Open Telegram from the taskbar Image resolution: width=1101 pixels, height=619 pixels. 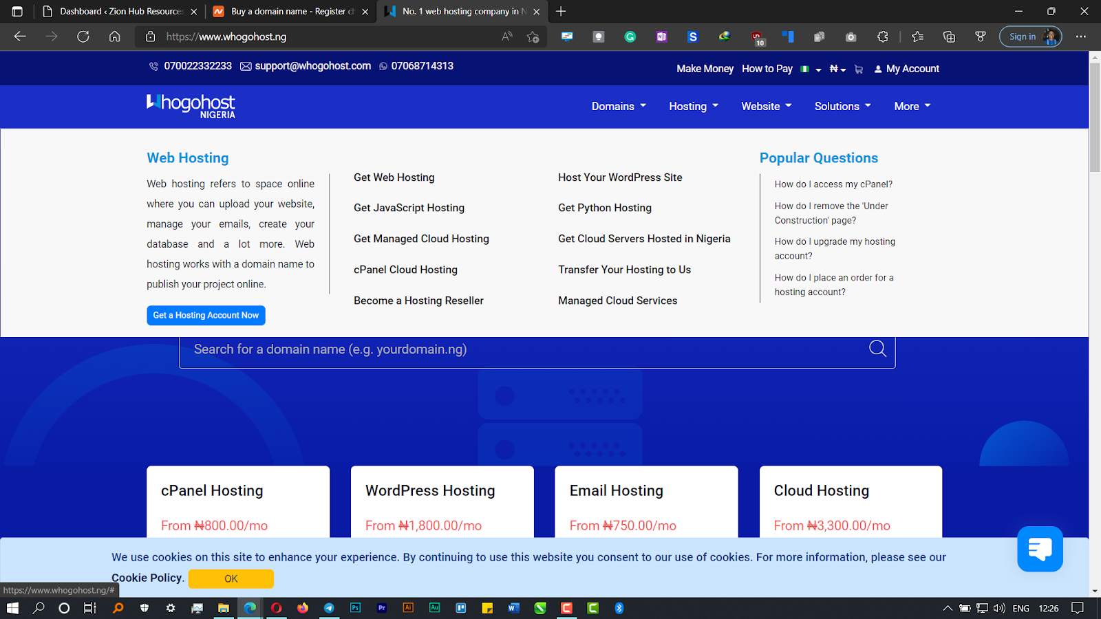329,608
